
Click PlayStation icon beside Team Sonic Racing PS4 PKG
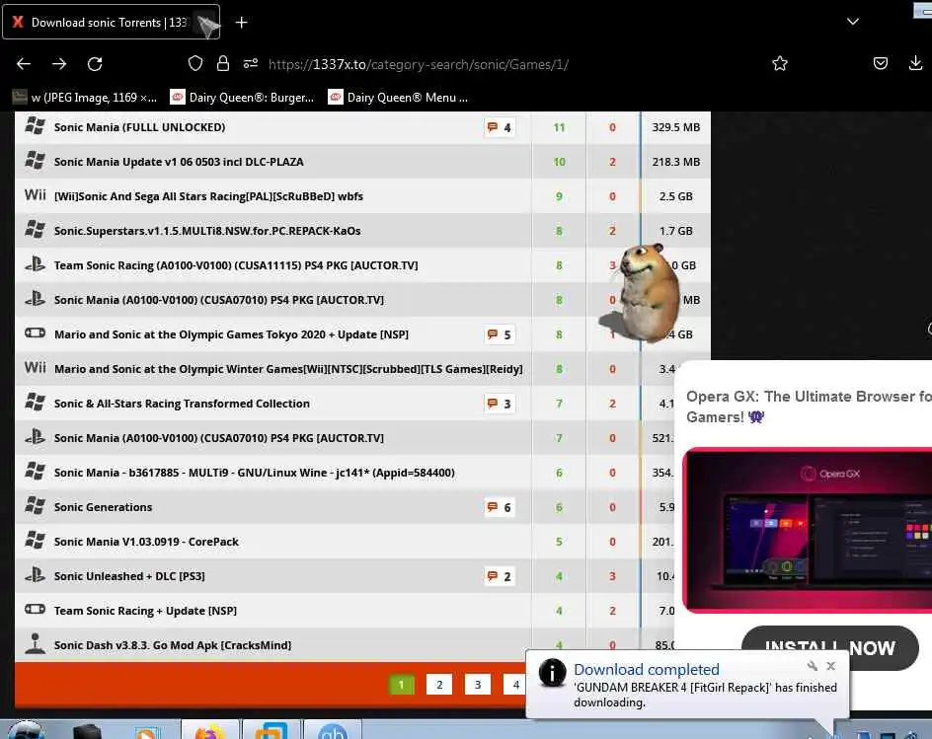pos(36,263)
